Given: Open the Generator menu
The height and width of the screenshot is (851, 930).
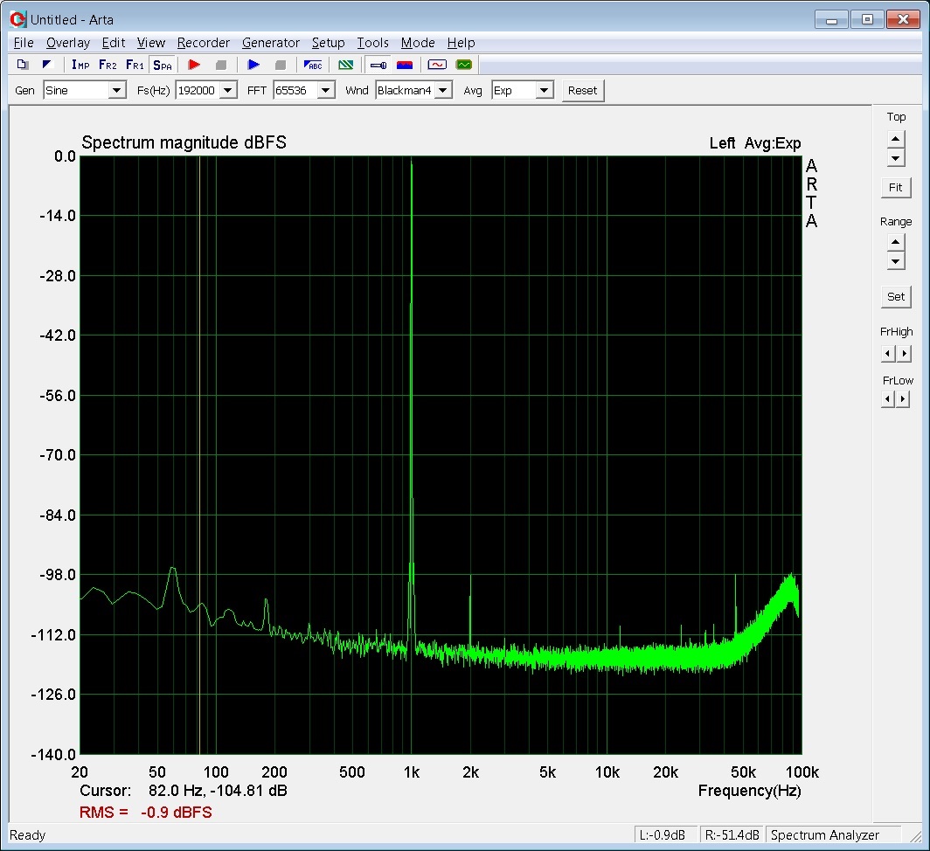Looking at the screenshot, I should (271, 43).
